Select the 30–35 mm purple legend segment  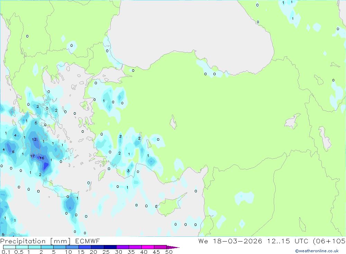(x=122, y=247)
